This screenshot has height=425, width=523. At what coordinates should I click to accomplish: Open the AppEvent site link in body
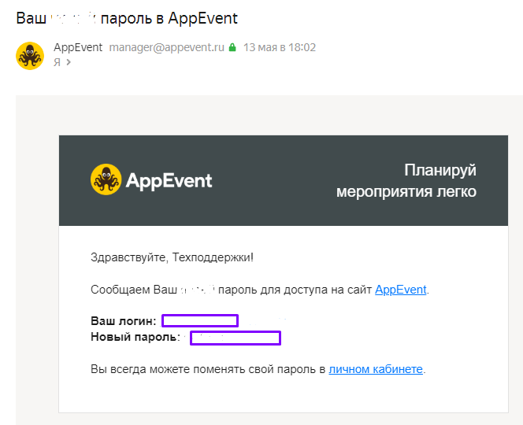coord(401,290)
